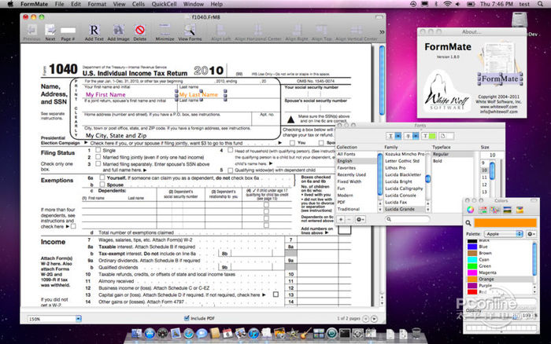This screenshot has width=551, height=344.
Task: Open the Palette dropdown showing Apple
Action: click(504, 234)
